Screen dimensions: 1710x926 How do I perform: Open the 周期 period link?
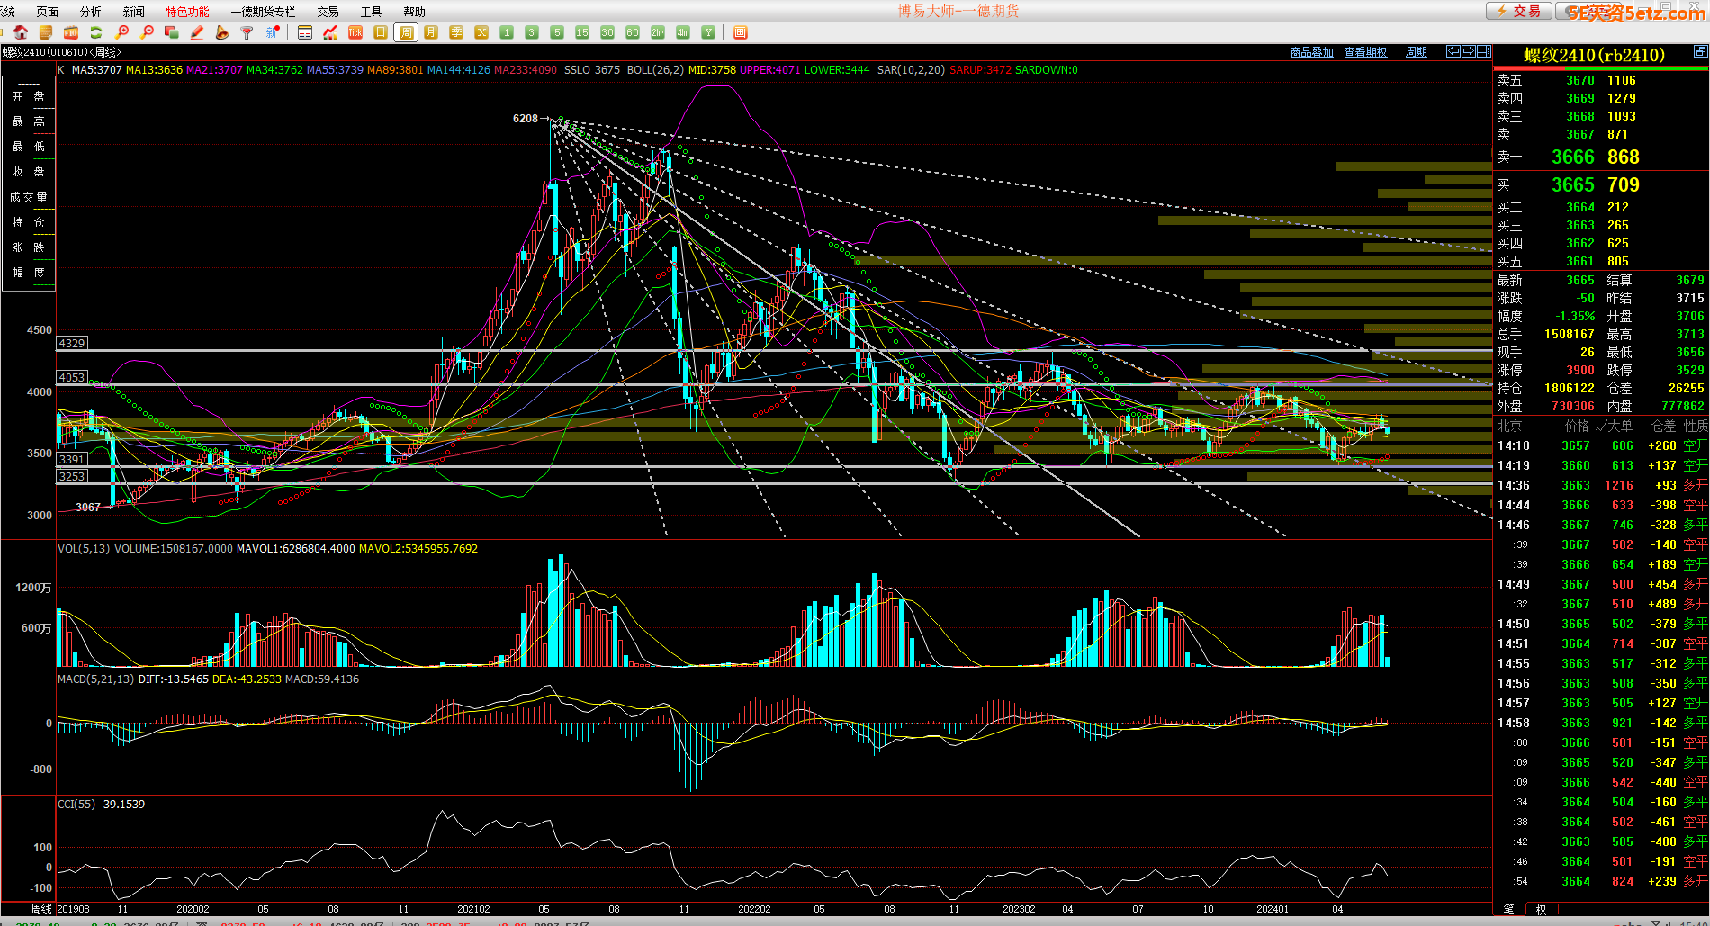tap(1416, 52)
